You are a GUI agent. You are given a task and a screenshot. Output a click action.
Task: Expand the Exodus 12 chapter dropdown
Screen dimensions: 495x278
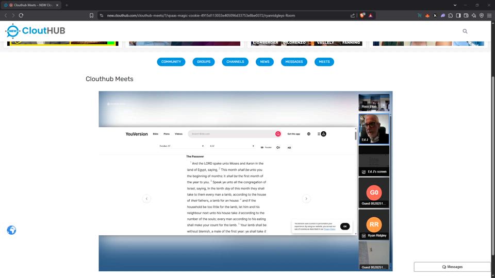pos(181,146)
